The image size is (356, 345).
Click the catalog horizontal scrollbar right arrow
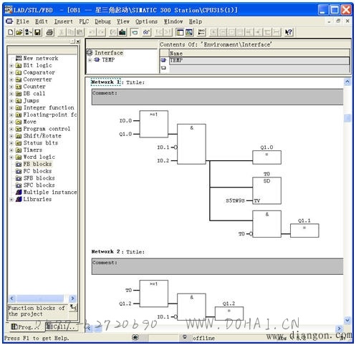coord(72,298)
